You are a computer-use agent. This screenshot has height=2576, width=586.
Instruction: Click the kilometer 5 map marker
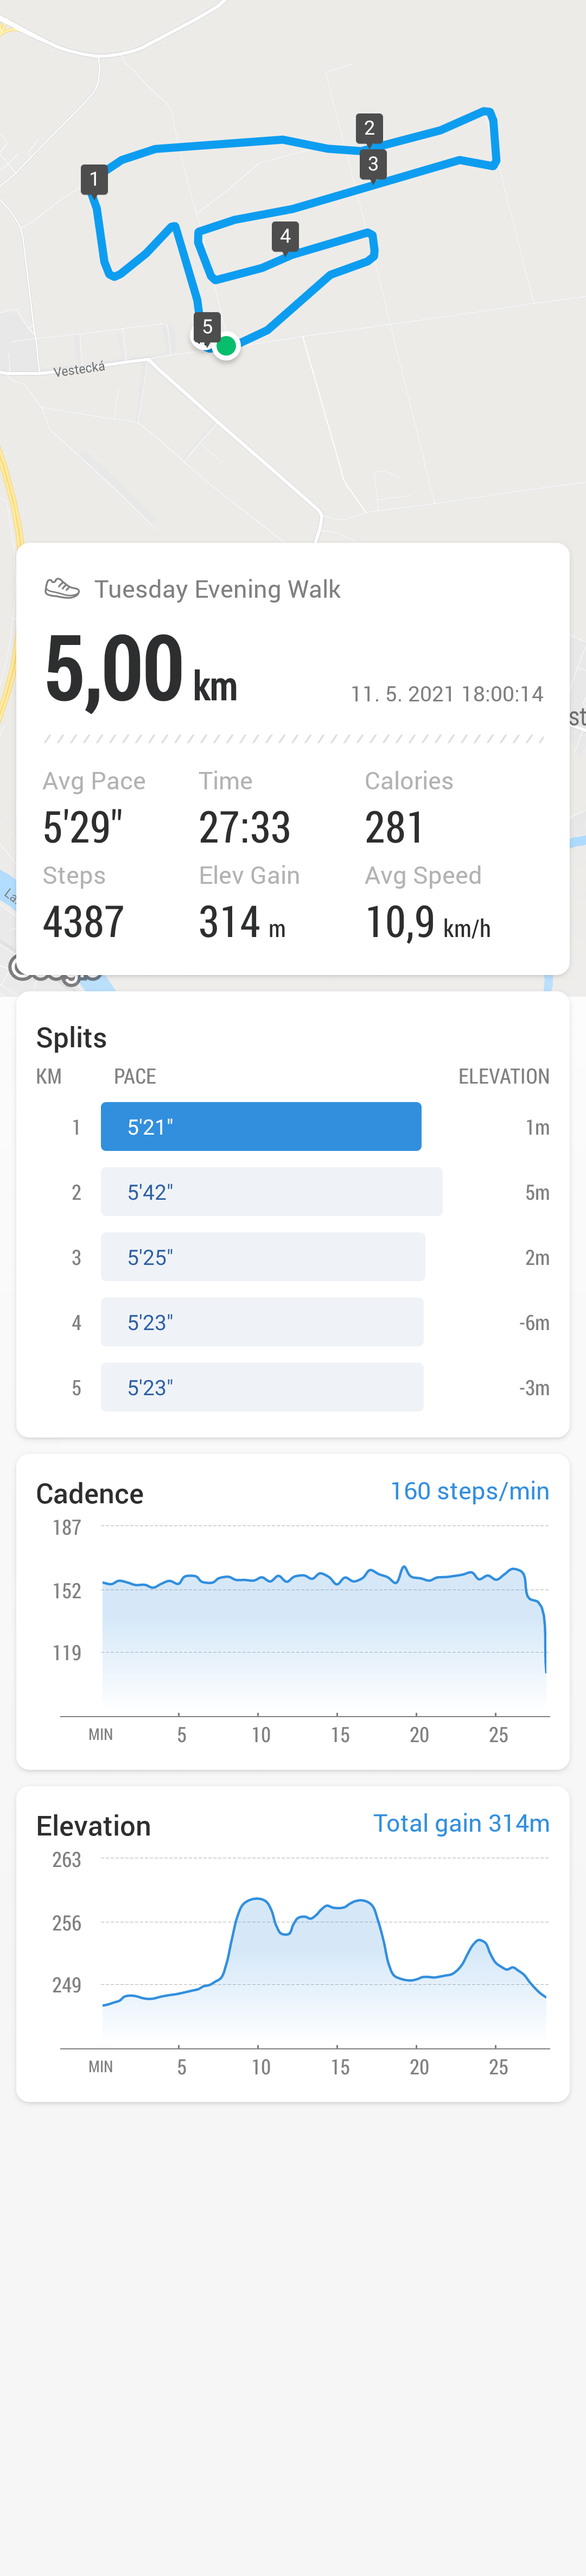(207, 327)
